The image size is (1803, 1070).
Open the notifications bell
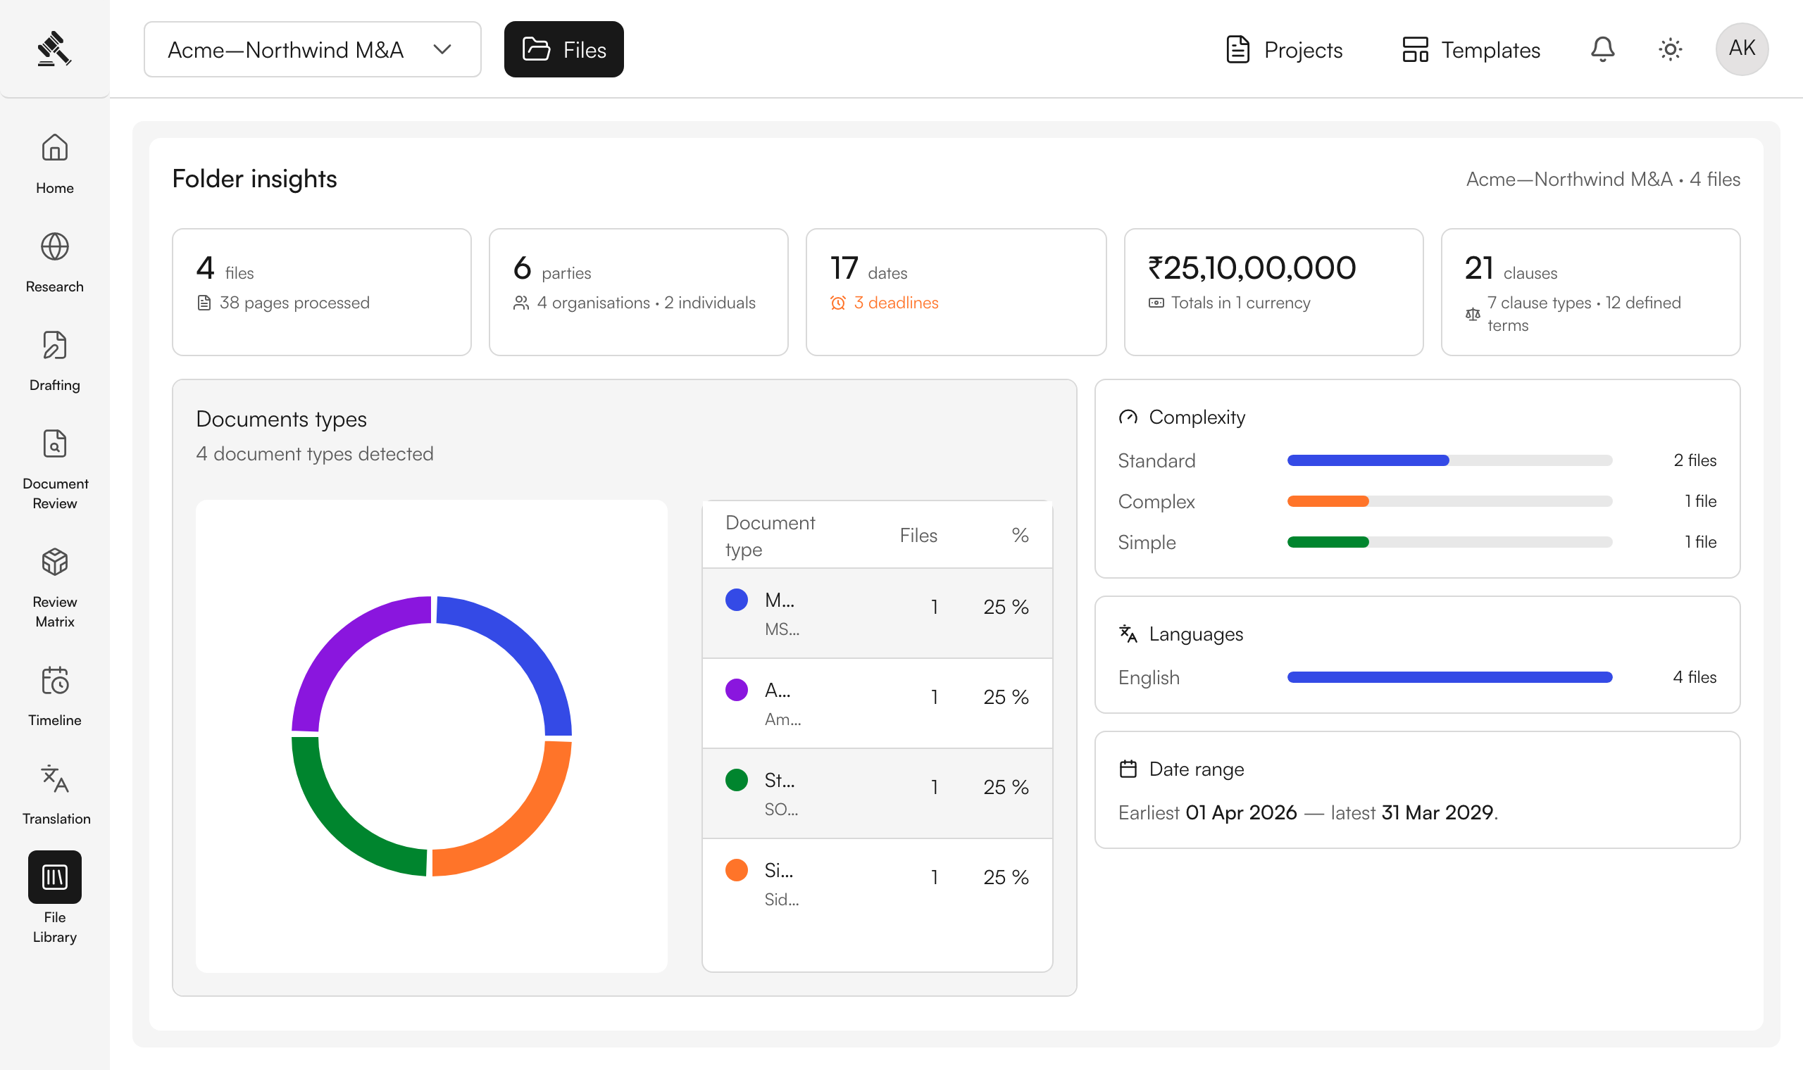[x=1602, y=49]
